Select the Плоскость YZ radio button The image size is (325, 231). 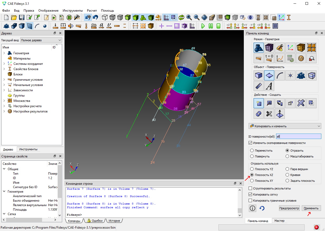click(x=252, y=169)
